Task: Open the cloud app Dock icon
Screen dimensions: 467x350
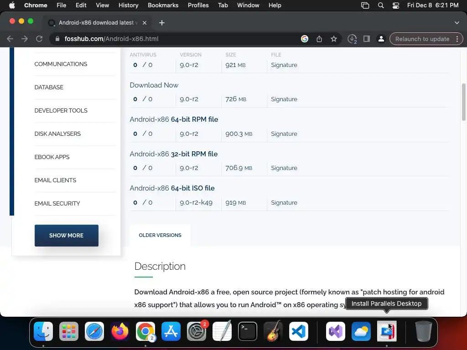Action: click(361, 331)
